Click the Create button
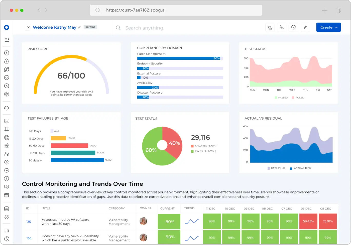 (x=326, y=27)
